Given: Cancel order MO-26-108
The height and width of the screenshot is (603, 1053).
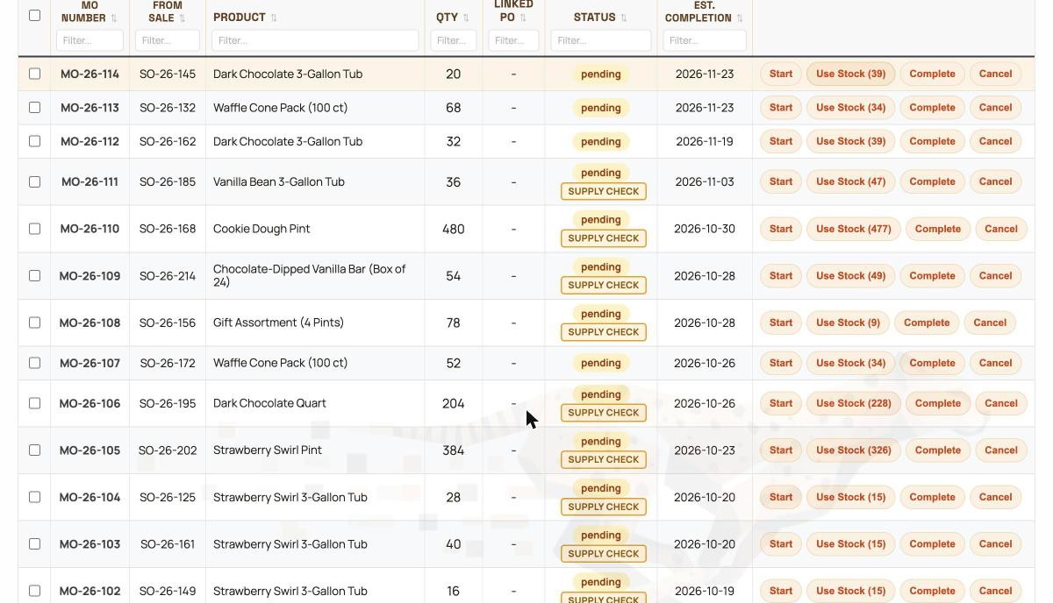Looking at the screenshot, I should click(x=990, y=323).
